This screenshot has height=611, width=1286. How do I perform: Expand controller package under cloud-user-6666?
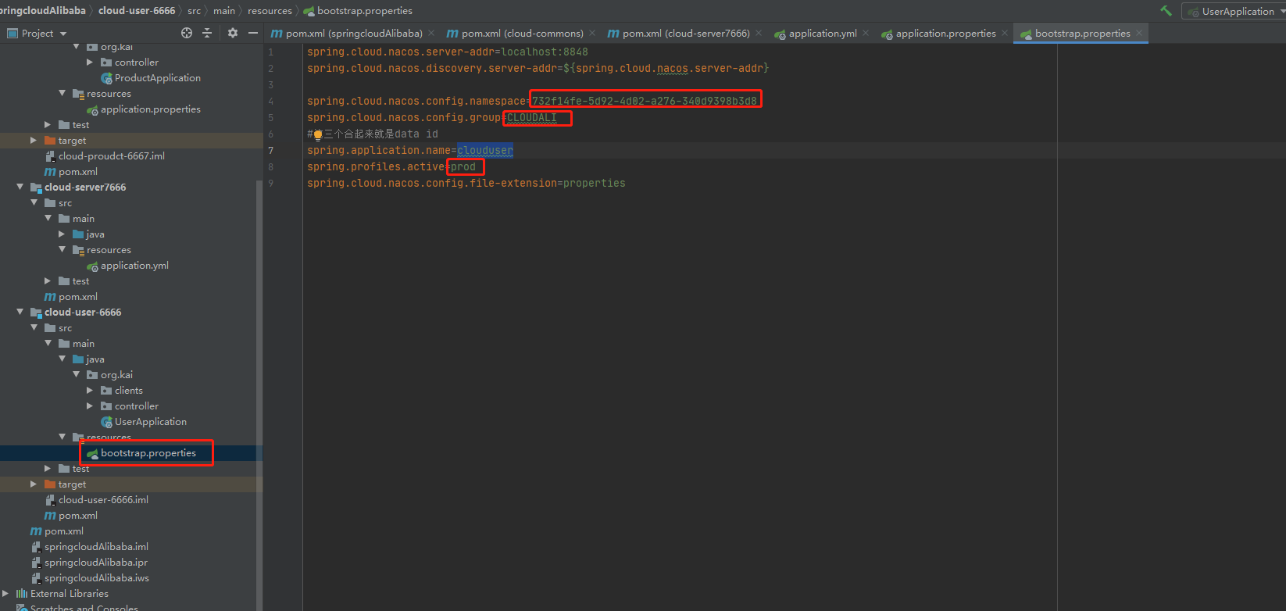(90, 406)
